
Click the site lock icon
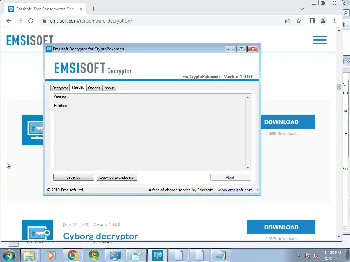[44, 21]
